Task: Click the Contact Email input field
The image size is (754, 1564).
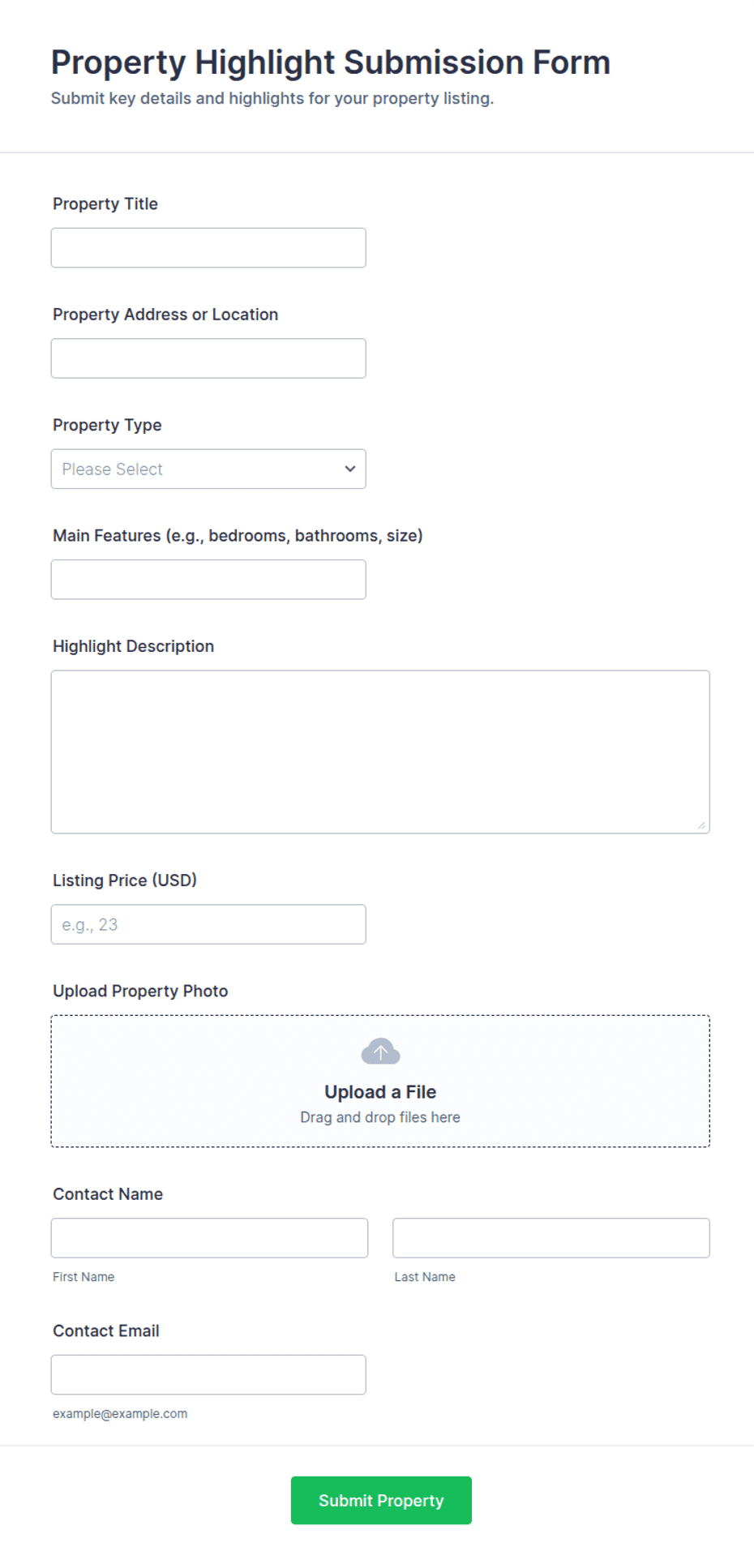Action: 208,1375
